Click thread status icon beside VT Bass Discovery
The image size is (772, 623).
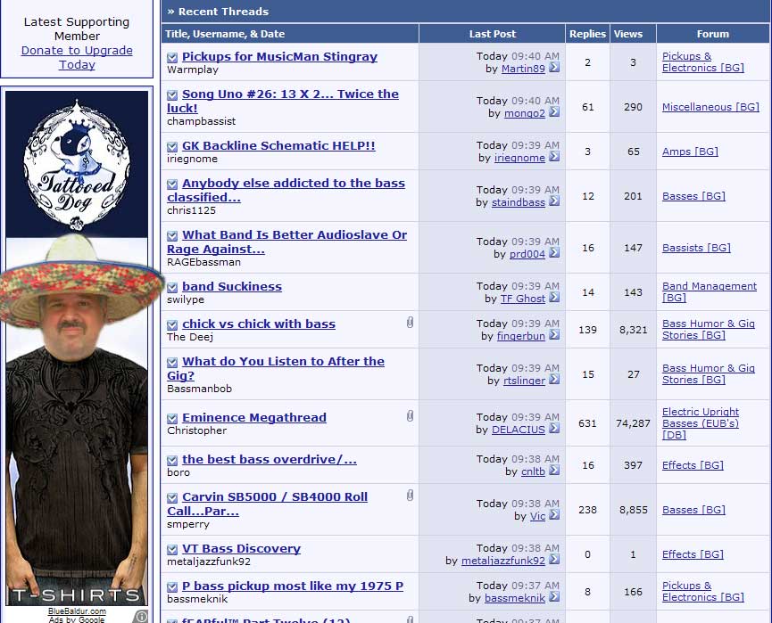(x=172, y=549)
